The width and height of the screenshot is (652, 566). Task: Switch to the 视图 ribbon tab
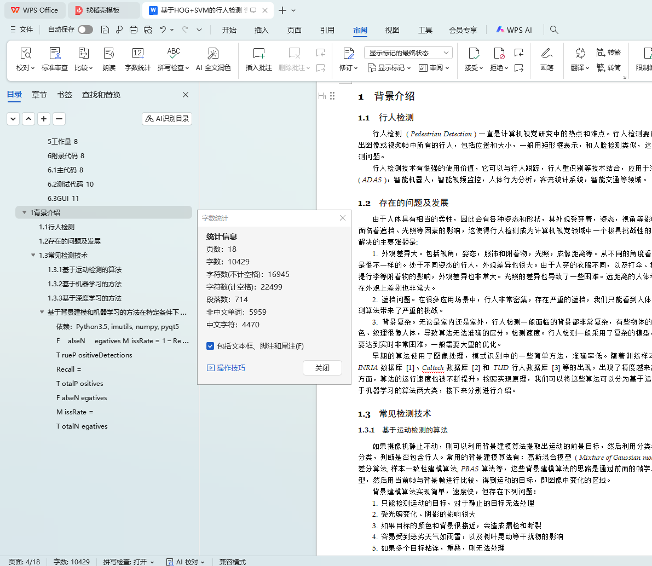point(392,30)
